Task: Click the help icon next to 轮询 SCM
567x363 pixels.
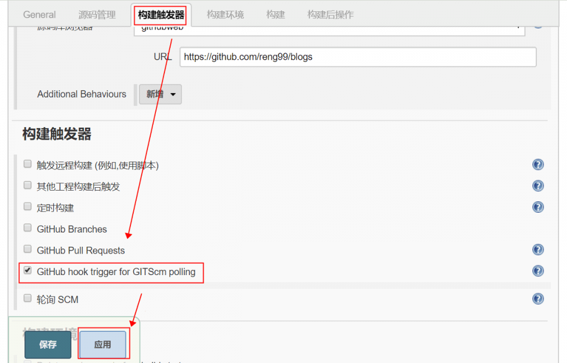Action: point(538,299)
